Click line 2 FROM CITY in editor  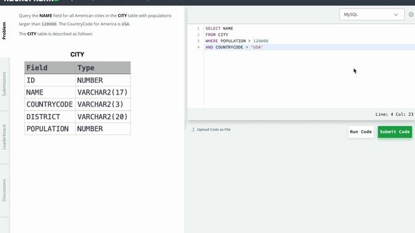[x=217, y=35]
